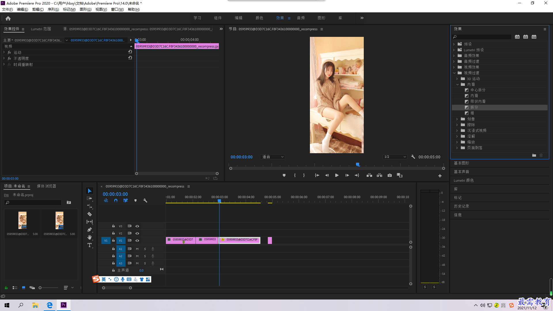Switch to the 音频 workspace
This screenshot has height=311, width=553.
point(301,18)
